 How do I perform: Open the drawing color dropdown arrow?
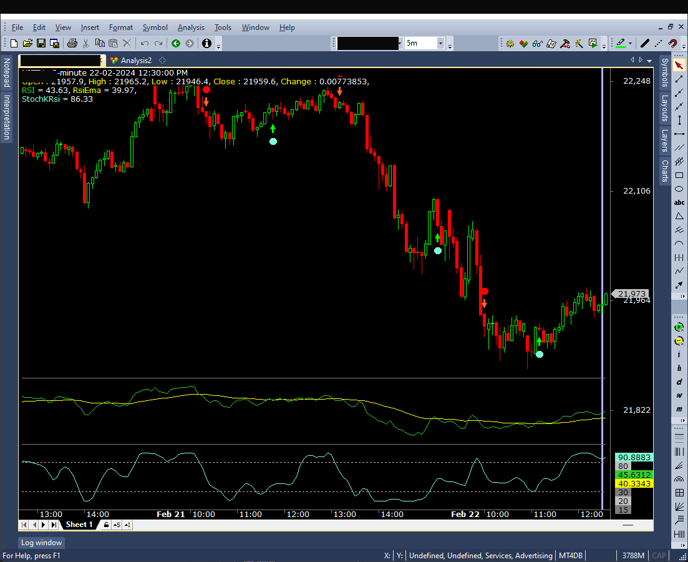point(630,43)
